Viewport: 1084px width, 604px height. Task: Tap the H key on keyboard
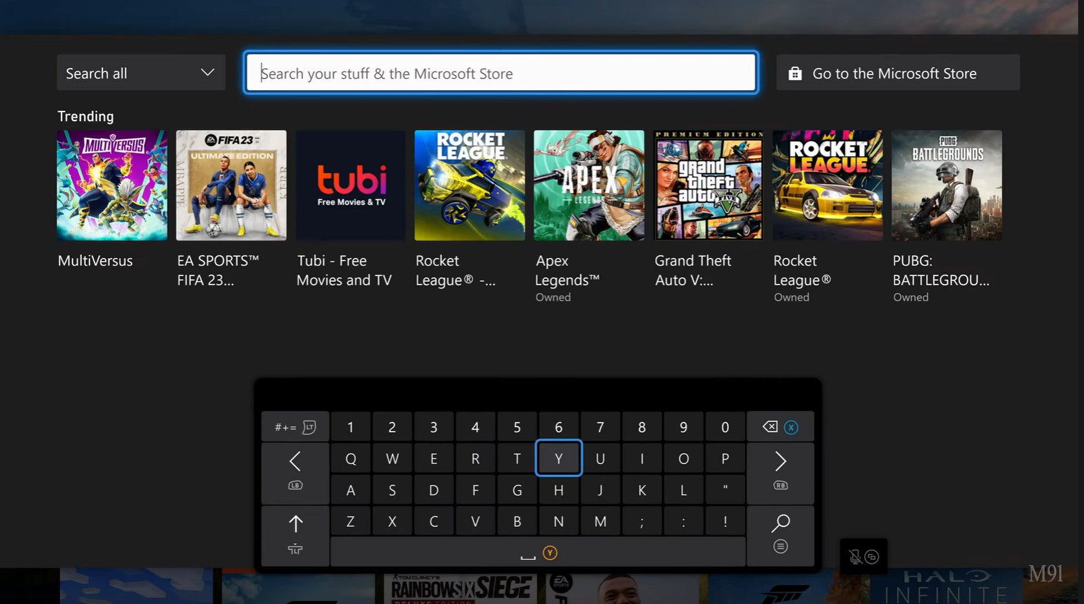(559, 490)
